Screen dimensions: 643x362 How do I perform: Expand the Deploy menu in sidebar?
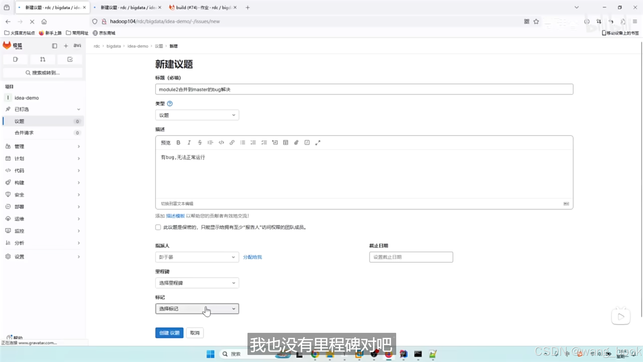43,207
